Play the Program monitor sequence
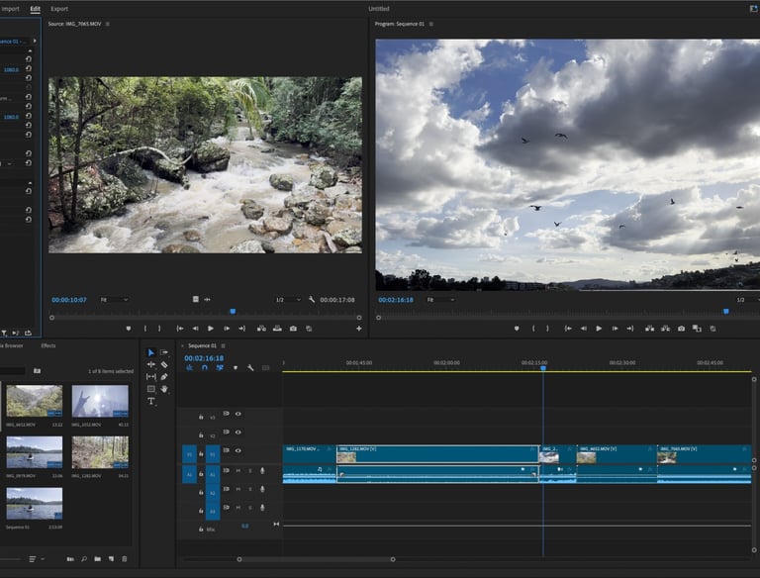The width and height of the screenshot is (760, 578). [599, 328]
